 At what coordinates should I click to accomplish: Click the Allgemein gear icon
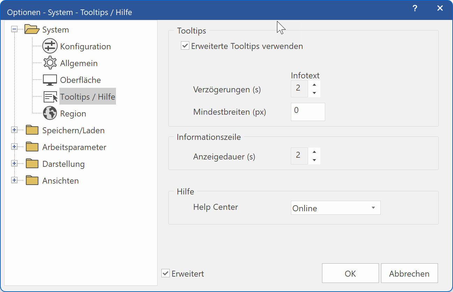[50, 63]
